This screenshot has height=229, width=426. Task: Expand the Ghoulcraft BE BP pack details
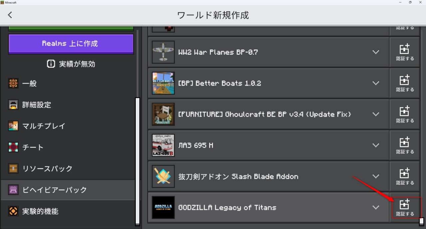click(x=376, y=114)
